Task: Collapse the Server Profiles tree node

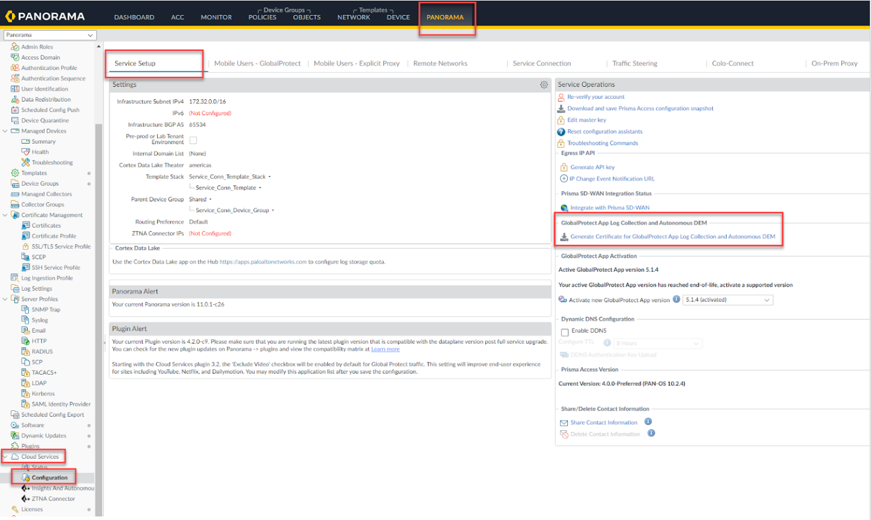Action: 5,299
